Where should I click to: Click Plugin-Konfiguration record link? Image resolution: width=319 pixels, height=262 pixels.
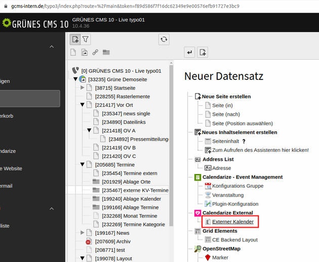(x=235, y=204)
